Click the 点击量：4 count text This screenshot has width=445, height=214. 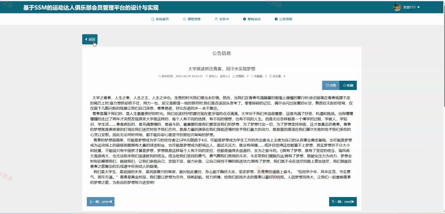(x=279, y=76)
